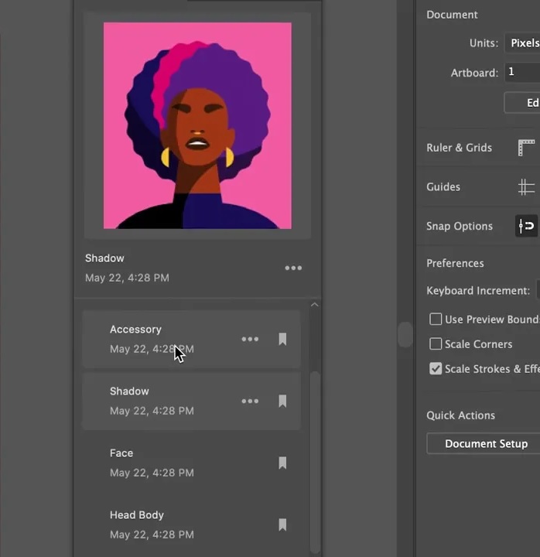This screenshot has width=540, height=557.
Task: Bookmark the Accessory version
Action: click(282, 339)
